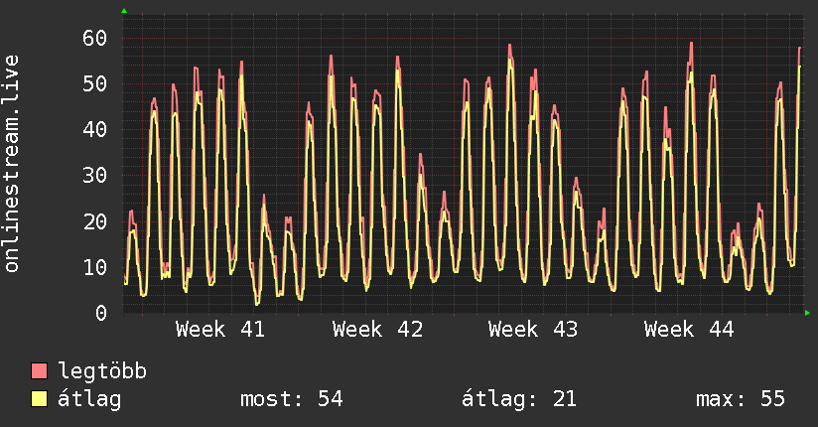
Task: Click the 60 y-axis tick label
Action: [95, 38]
